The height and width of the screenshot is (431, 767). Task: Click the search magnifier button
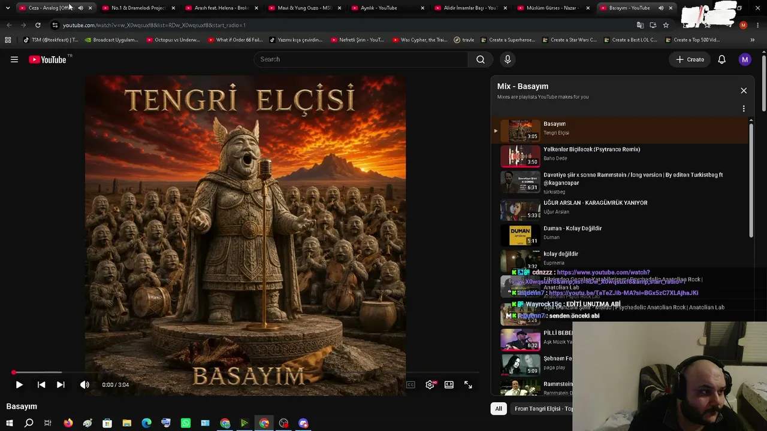480,59
